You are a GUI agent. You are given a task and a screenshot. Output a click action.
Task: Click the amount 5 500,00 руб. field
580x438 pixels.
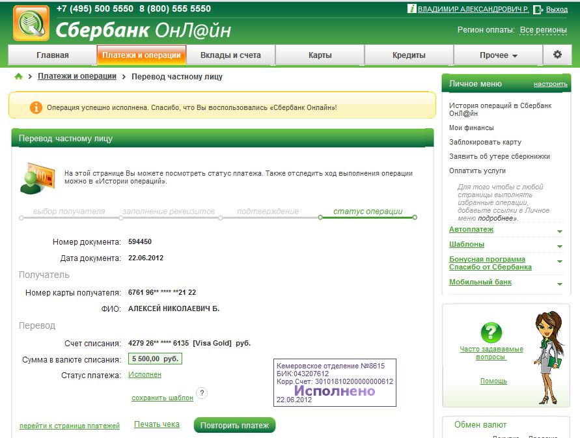click(155, 359)
